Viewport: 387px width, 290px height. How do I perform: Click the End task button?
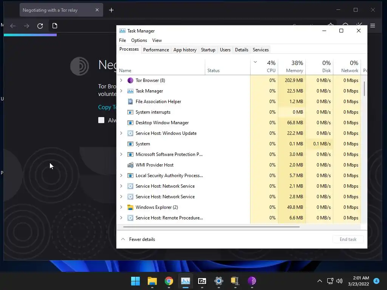pyautogui.click(x=348, y=239)
